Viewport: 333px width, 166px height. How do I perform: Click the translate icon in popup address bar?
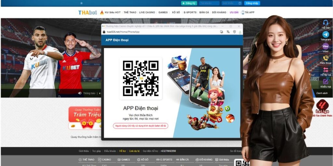click(x=228, y=32)
